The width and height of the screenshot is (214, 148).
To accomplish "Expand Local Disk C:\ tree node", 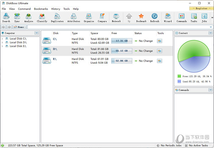I will click(2, 38).
